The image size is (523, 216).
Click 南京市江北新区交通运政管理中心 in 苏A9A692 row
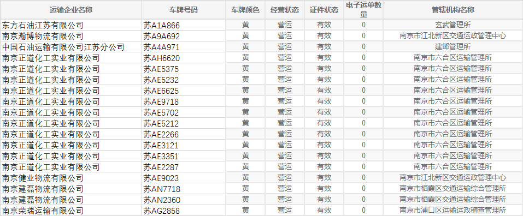click(453, 35)
